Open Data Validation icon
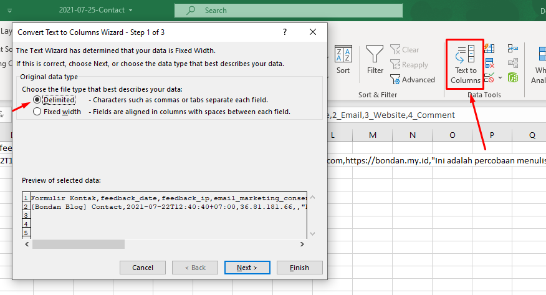Image resolution: width=546 pixels, height=295 pixels. pos(489,77)
